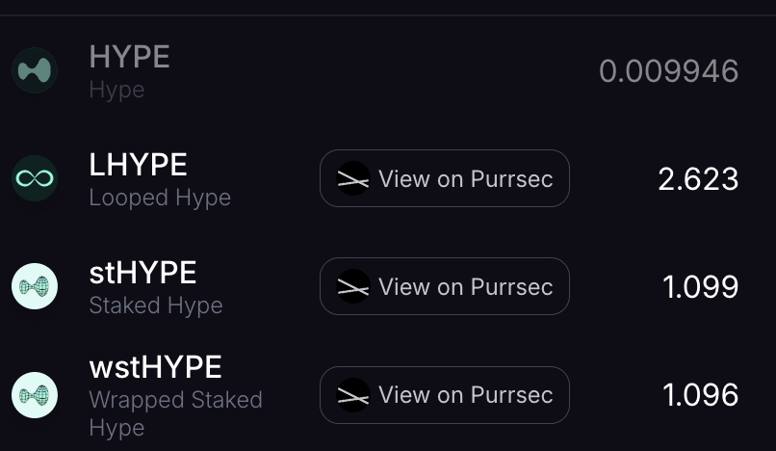The width and height of the screenshot is (776, 451).
Task: Click the wstHYPE token icon
Action: (x=35, y=395)
